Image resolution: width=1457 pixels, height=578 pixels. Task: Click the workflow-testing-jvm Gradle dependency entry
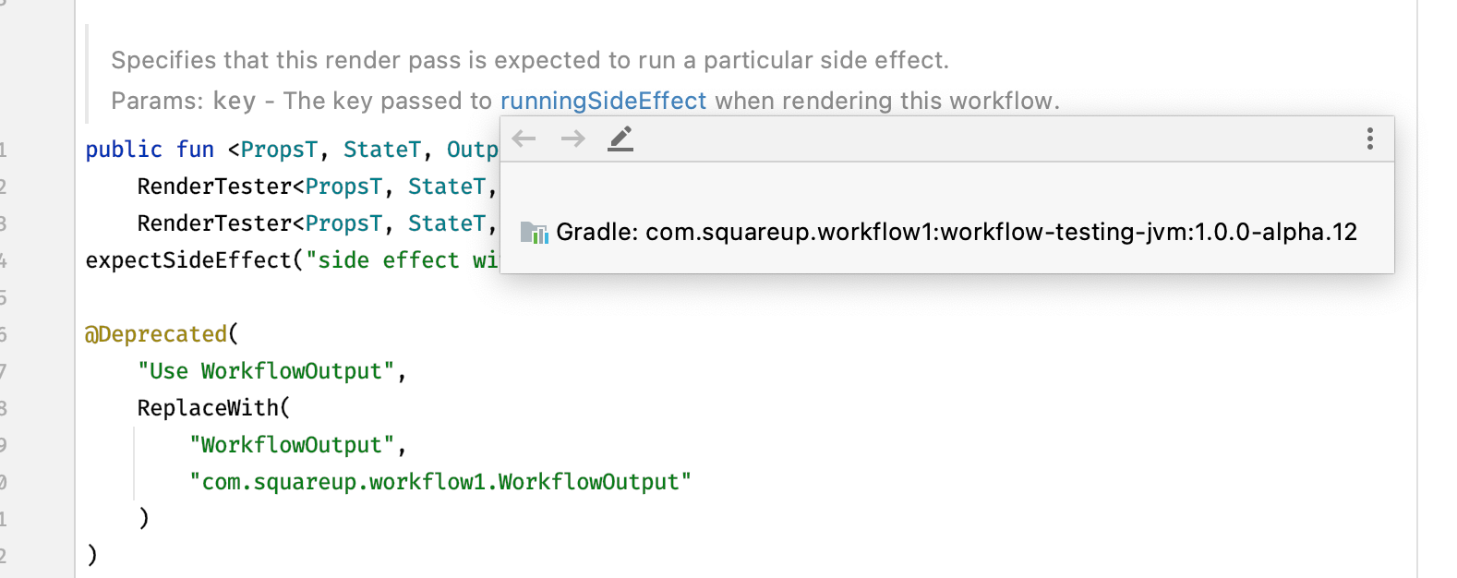pos(957,232)
